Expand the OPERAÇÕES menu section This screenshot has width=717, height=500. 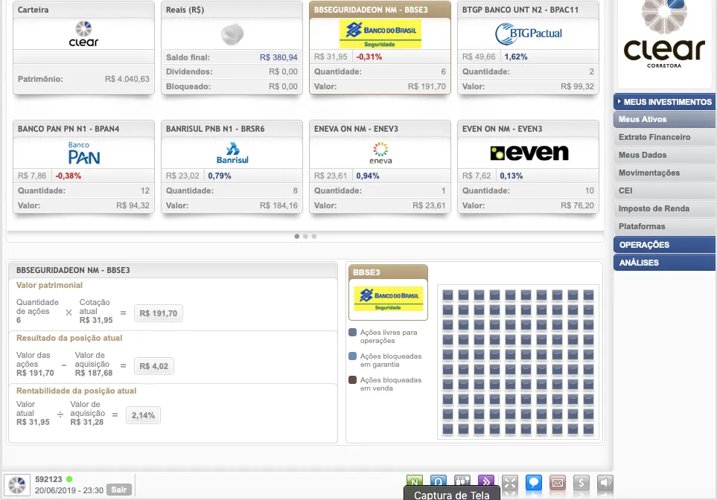tap(665, 245)
